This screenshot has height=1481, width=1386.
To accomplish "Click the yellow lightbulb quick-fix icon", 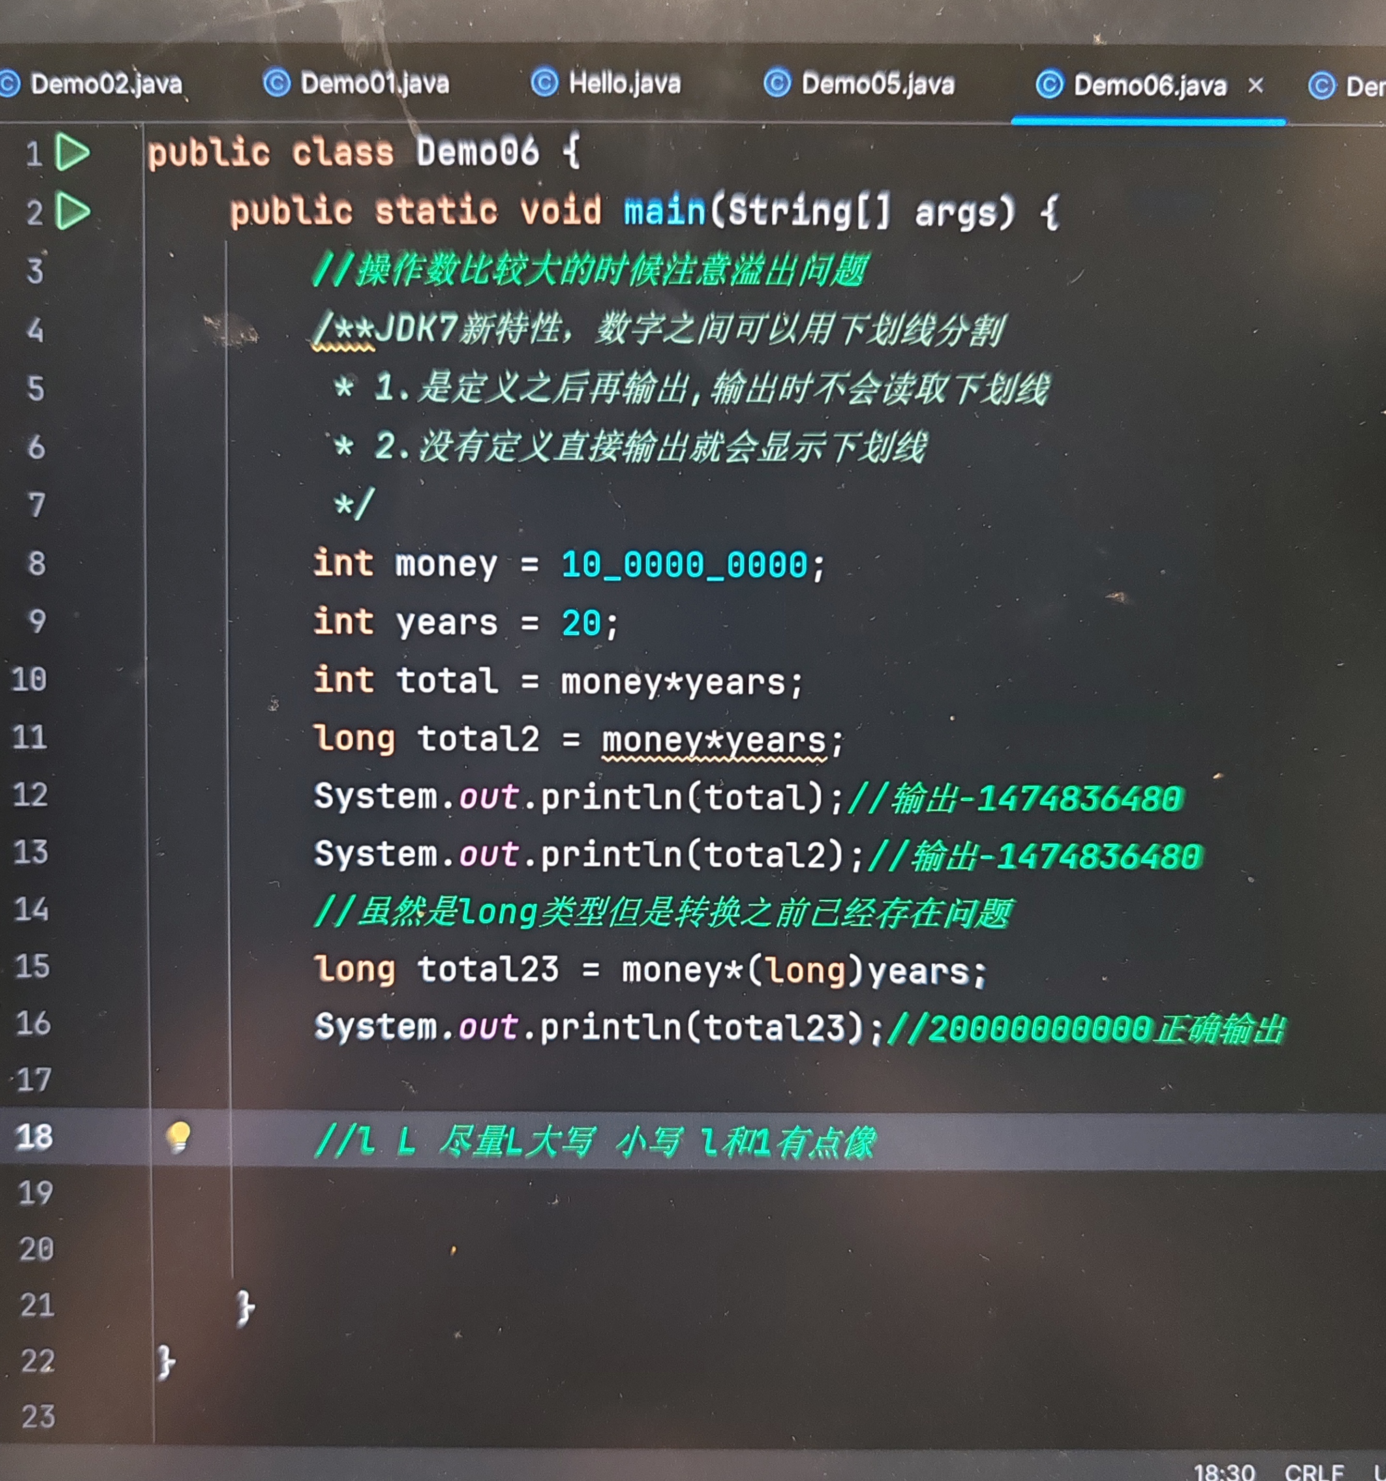I will coord(179,1137).
